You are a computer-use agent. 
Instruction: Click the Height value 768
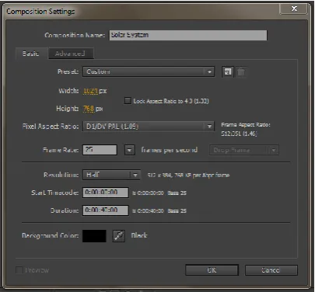pos(89,109)
